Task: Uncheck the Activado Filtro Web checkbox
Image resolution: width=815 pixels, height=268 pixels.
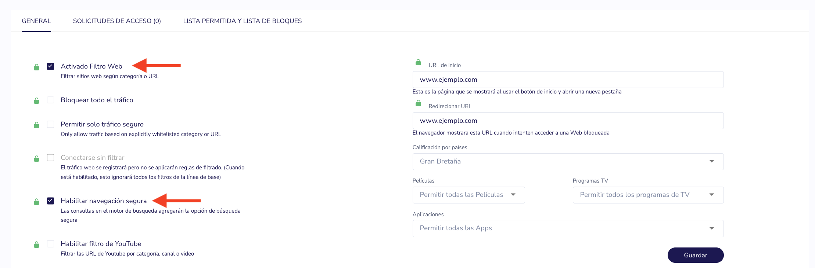Action: click(x=51, y=66)
